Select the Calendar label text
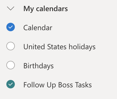Screen dimensions: 117x99 click(x=38, y=28)
